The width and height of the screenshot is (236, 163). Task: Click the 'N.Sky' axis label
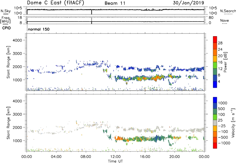point(6,11)
